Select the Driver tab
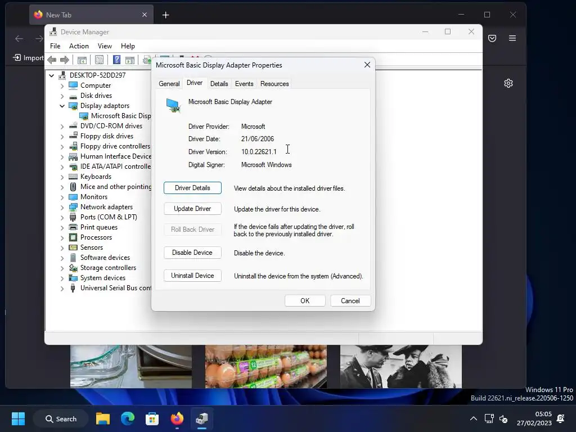Screen dimensions: 576x432 (x=194, y=83)
